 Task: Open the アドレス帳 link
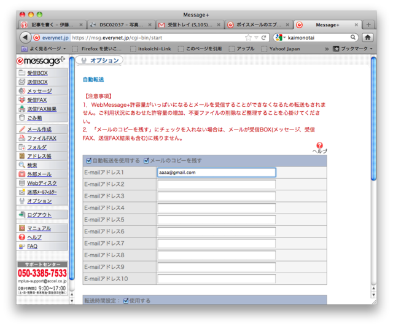click(39, 156)
